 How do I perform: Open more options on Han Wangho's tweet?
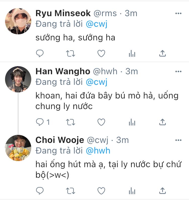[178, 71]
